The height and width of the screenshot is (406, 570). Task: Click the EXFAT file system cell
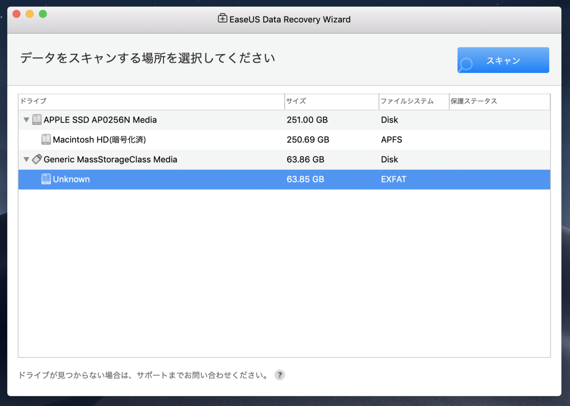tap(394, 179)
